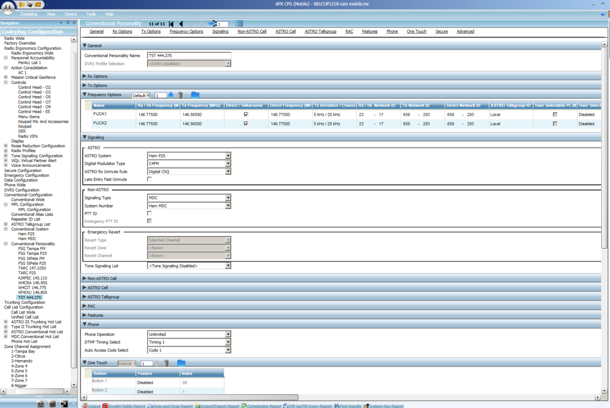Check PTT ID in Non-ASTRO section

click(148, 213)
